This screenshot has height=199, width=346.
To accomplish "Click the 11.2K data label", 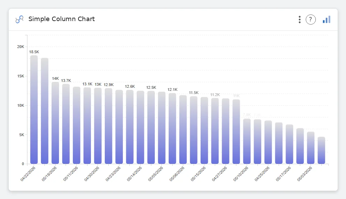I will click(x=215, y=95).
